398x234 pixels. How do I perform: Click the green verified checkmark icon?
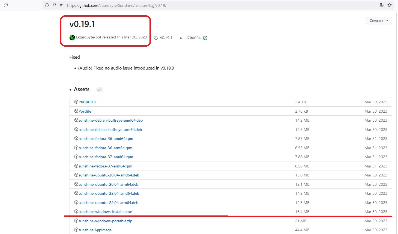pos(205,38)
